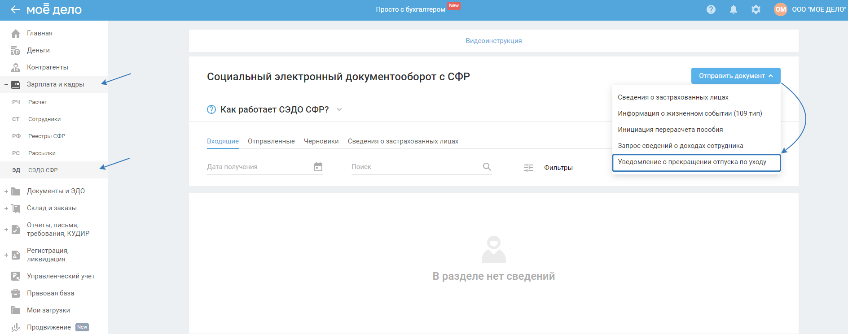Open the Видеоинструкция link
This screenshot has width=848, height=334.
point(493,41)
